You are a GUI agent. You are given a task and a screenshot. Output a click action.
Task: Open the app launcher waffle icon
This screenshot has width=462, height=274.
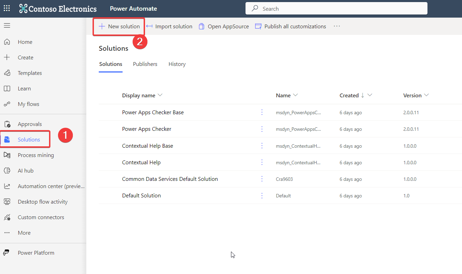coord(7,9)
